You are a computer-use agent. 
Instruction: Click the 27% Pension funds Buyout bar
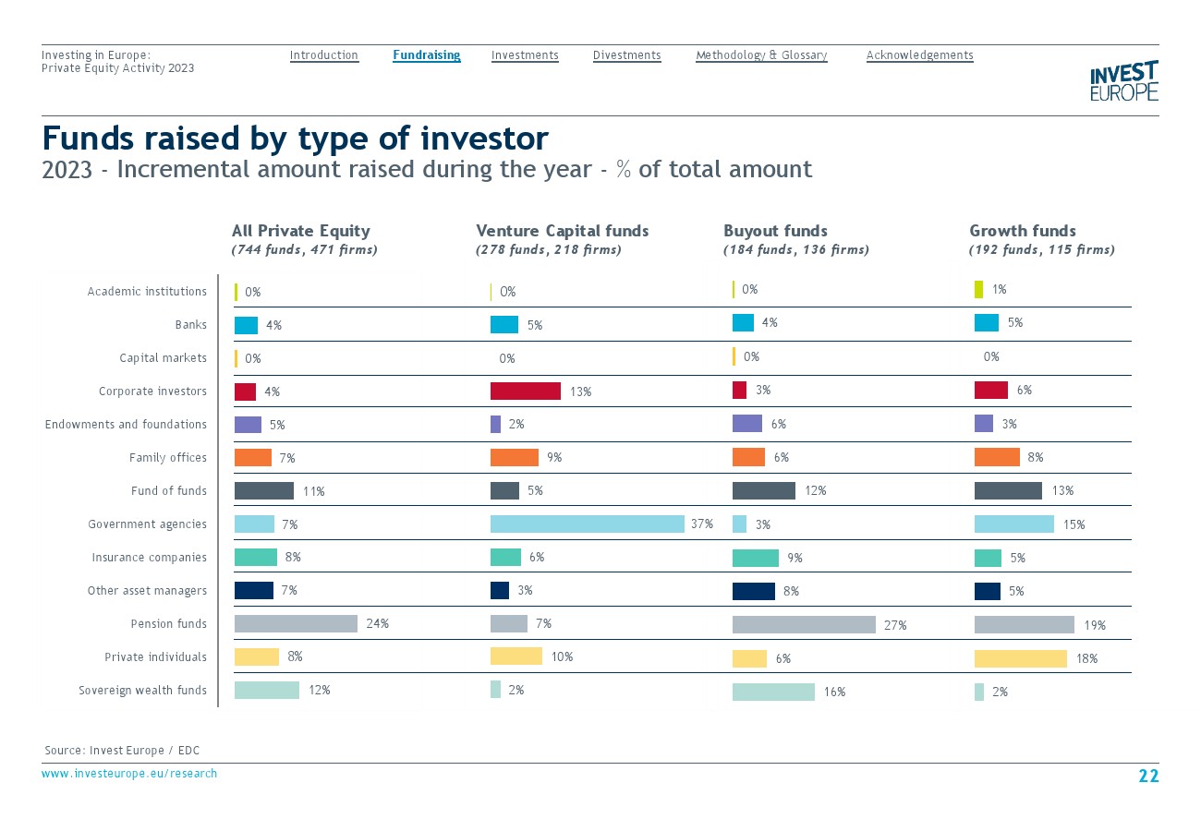[803, 625]
